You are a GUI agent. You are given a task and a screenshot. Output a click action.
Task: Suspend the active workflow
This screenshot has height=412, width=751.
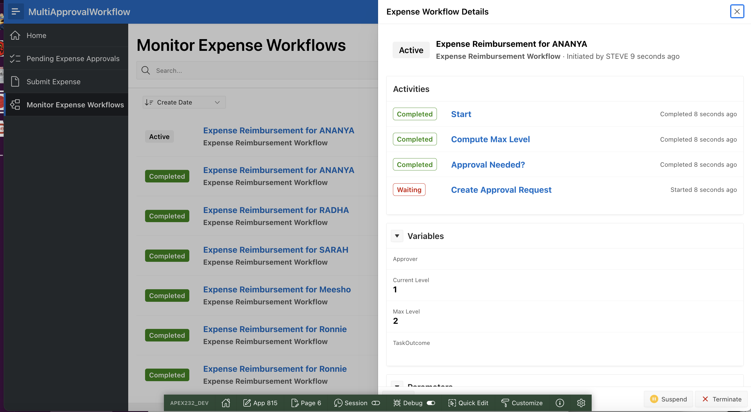coord(668,399)
